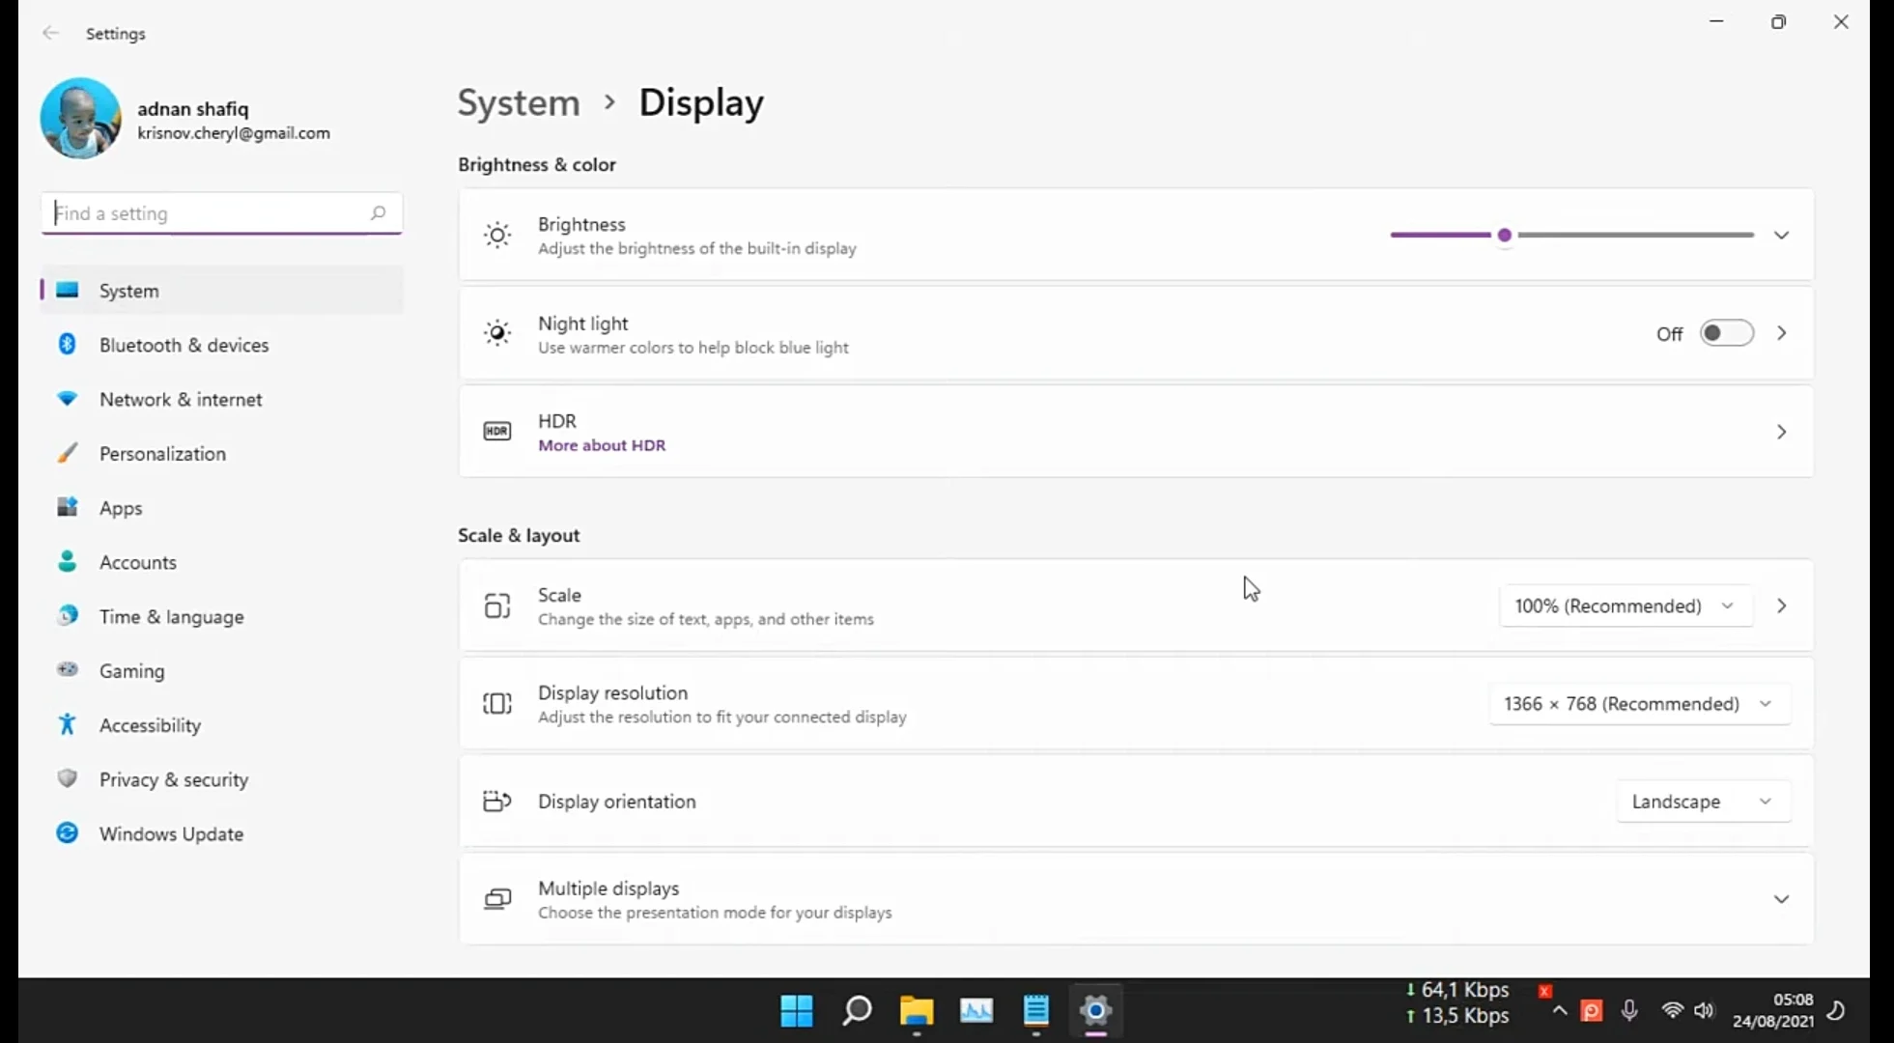Click the Bluetooth icon in sidebar

pos(67,344)
